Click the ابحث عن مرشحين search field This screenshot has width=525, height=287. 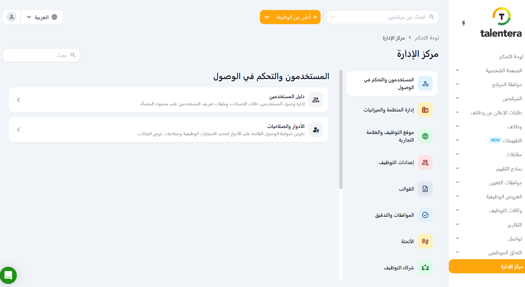click(x=382, y=17)
